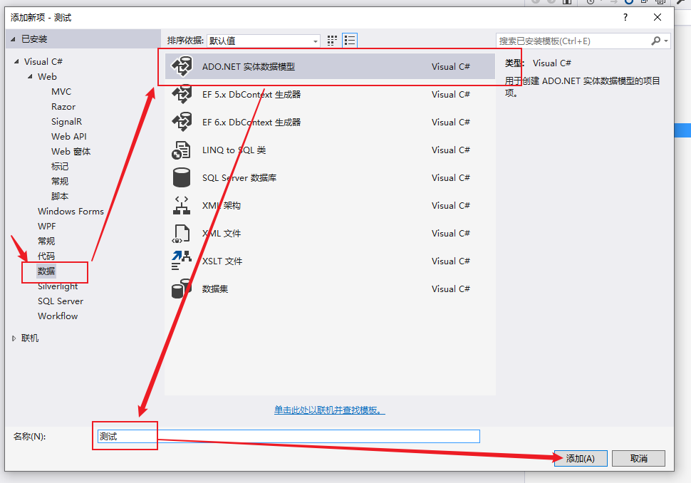This screenshot has height=483, width=691.
Task: Select MVC in the tree
Action: [x=61, y=92]
